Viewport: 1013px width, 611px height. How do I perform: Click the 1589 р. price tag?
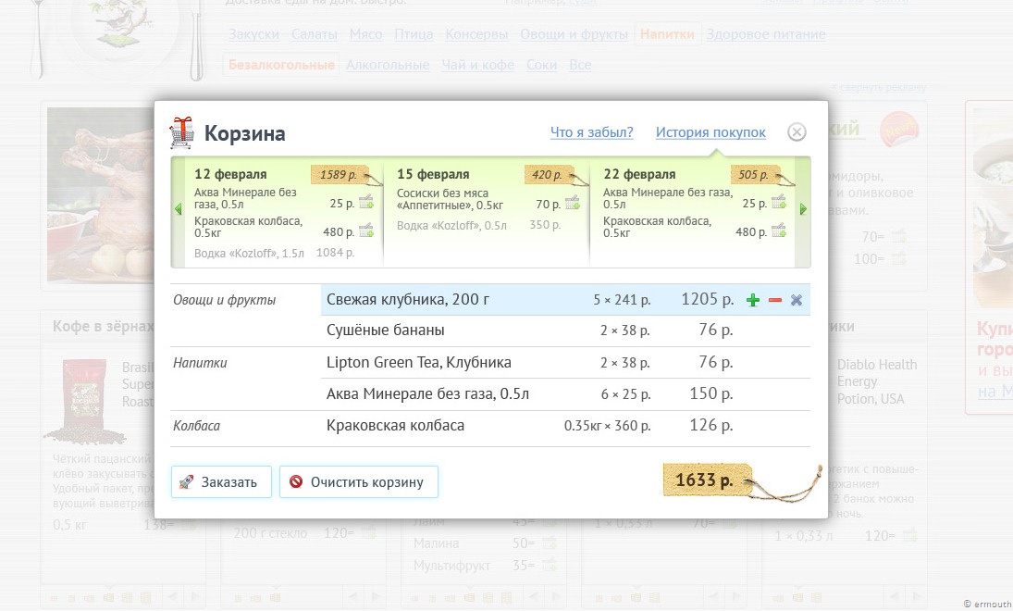[x=338, y=174]
